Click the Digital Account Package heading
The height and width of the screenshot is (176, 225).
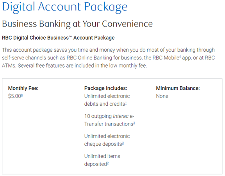click(x=65, y=7)
